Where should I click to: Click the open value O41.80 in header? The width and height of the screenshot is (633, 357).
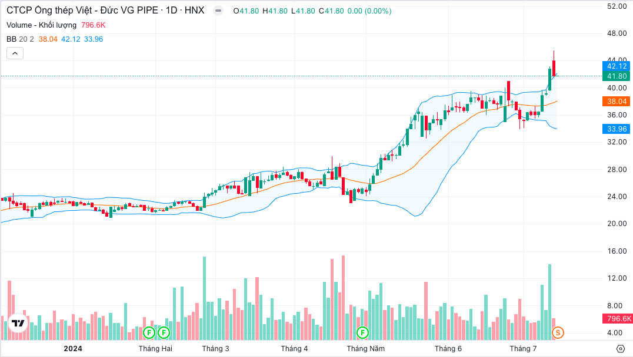point(246,11)
